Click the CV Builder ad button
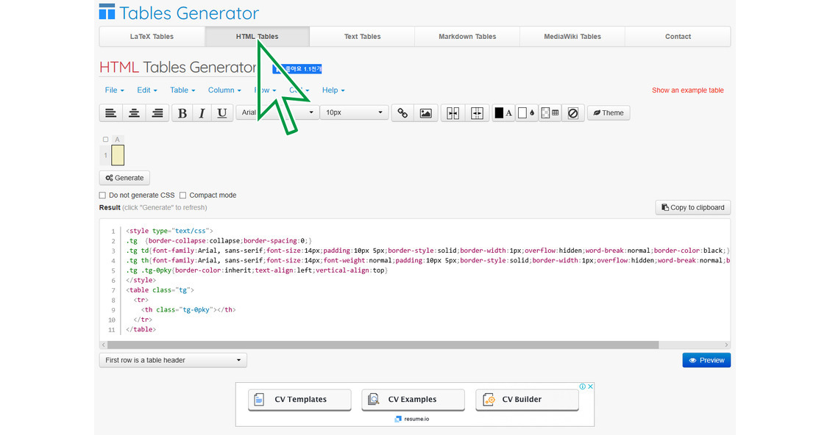The height and width of the screenshot is (435, 830). (527, 400)
